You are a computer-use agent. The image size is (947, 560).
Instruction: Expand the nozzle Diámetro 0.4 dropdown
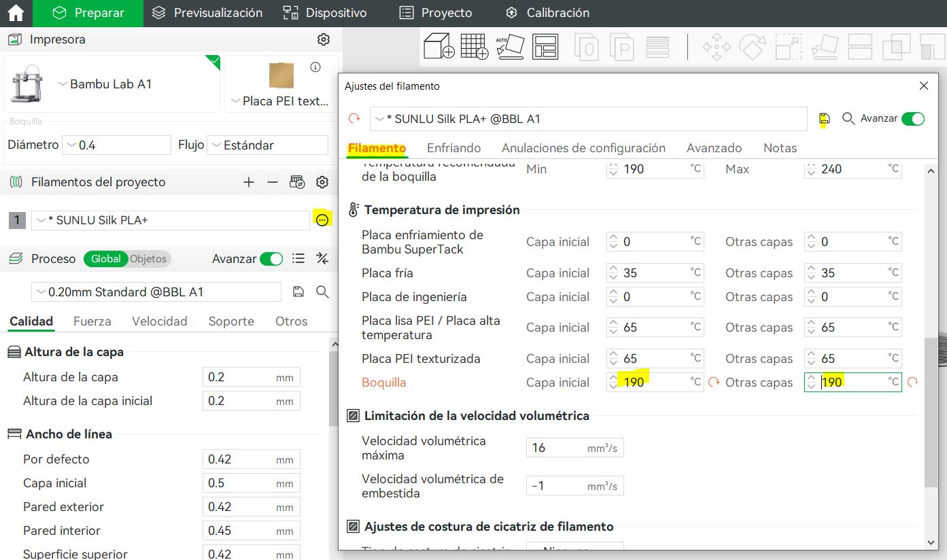click(x=116, y=145)
